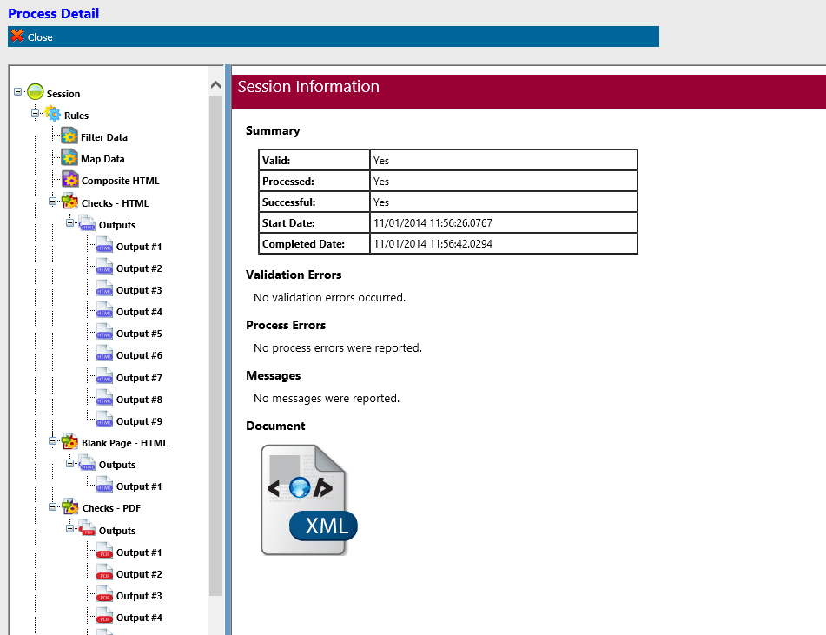
Task: Select the Checks - HTML label
Action: 115,203
